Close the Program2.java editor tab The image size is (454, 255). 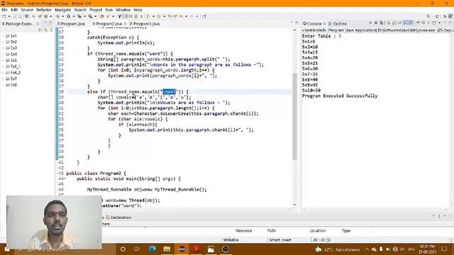click(x=125, y=23)
